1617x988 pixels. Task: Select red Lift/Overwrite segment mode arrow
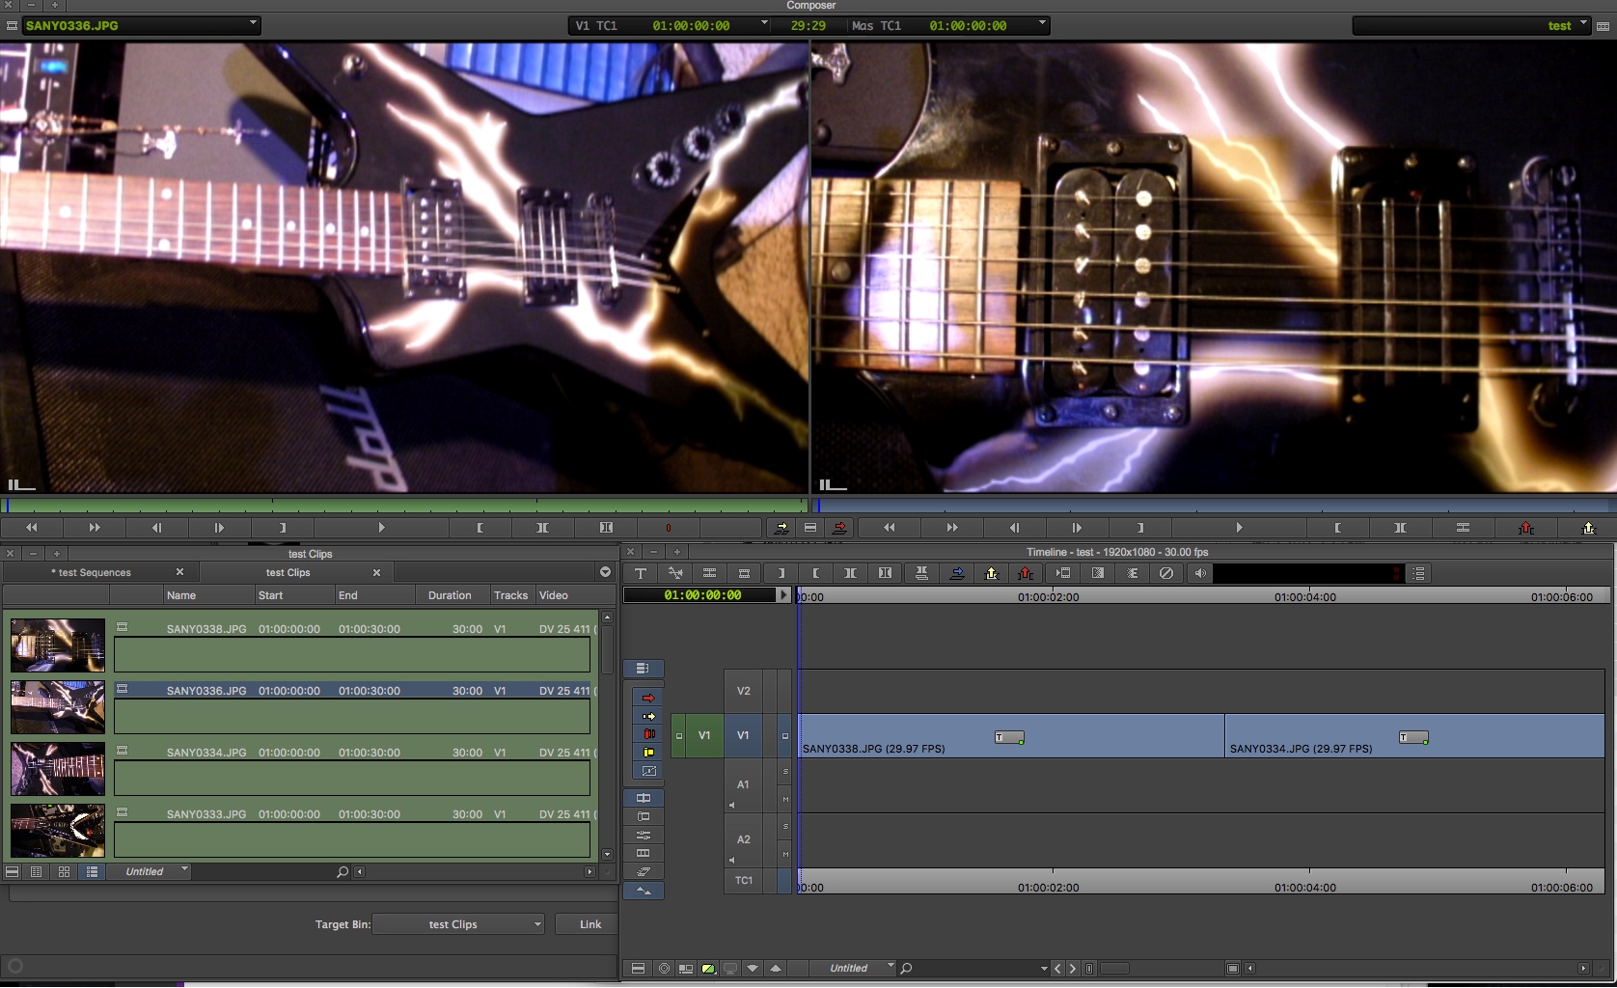[x=648, y=698]
